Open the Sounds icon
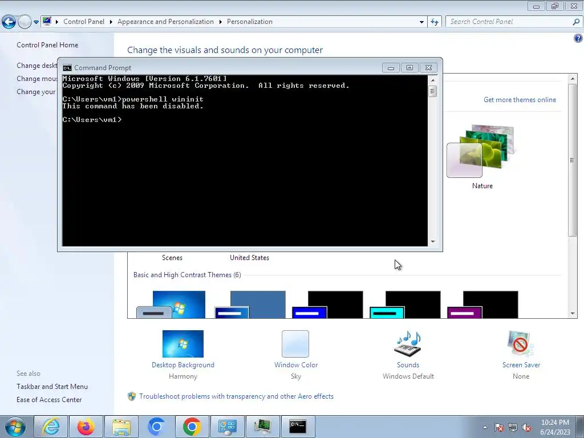 (408, 344)
